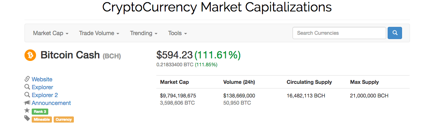Expand the Tools dropdown menu

[178, 33]
